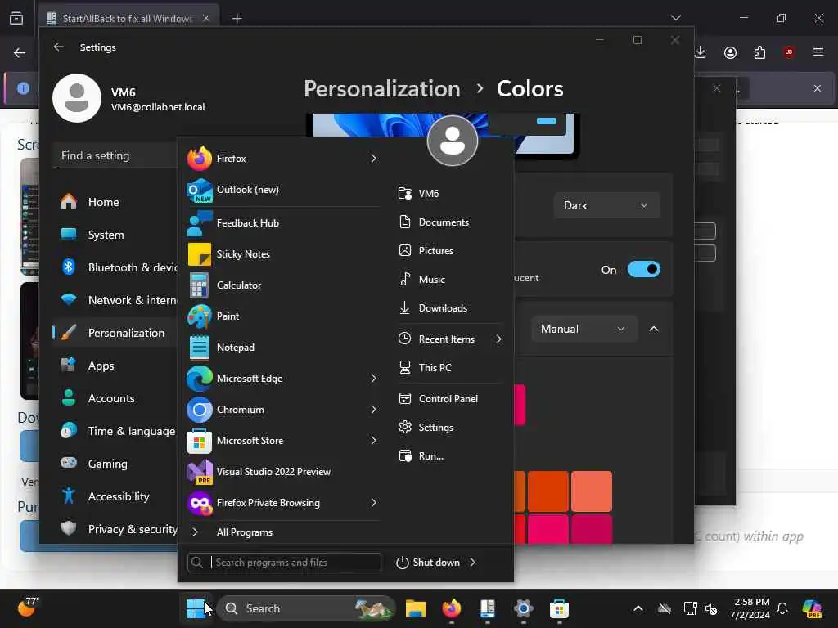Image resolution: width=838 pixels, height=628 pixels.
Task: Expand Microsoft Edge jump list arrow
Action: (373, 379)
